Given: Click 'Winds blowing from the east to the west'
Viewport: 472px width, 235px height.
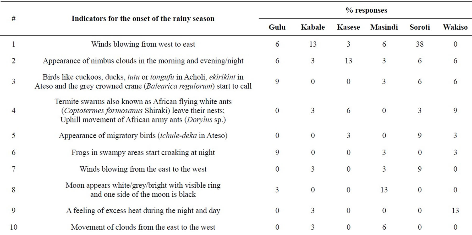Looking at the screenshot, I should tap(143, 169).
